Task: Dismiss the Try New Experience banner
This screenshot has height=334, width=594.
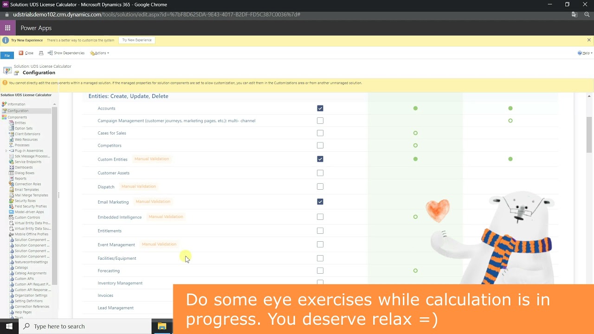Action: tap(589, 40)
